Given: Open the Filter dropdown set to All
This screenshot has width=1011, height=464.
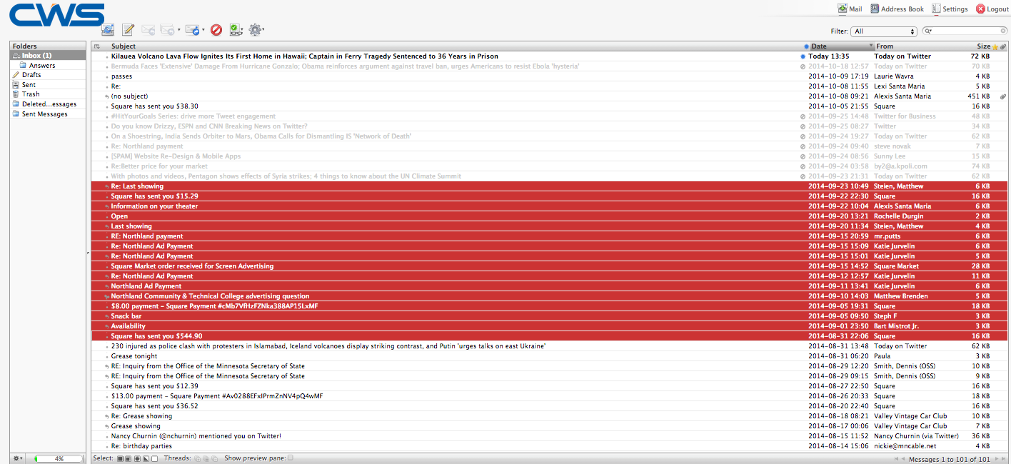Looking at the screenshot, I should 884,31.
